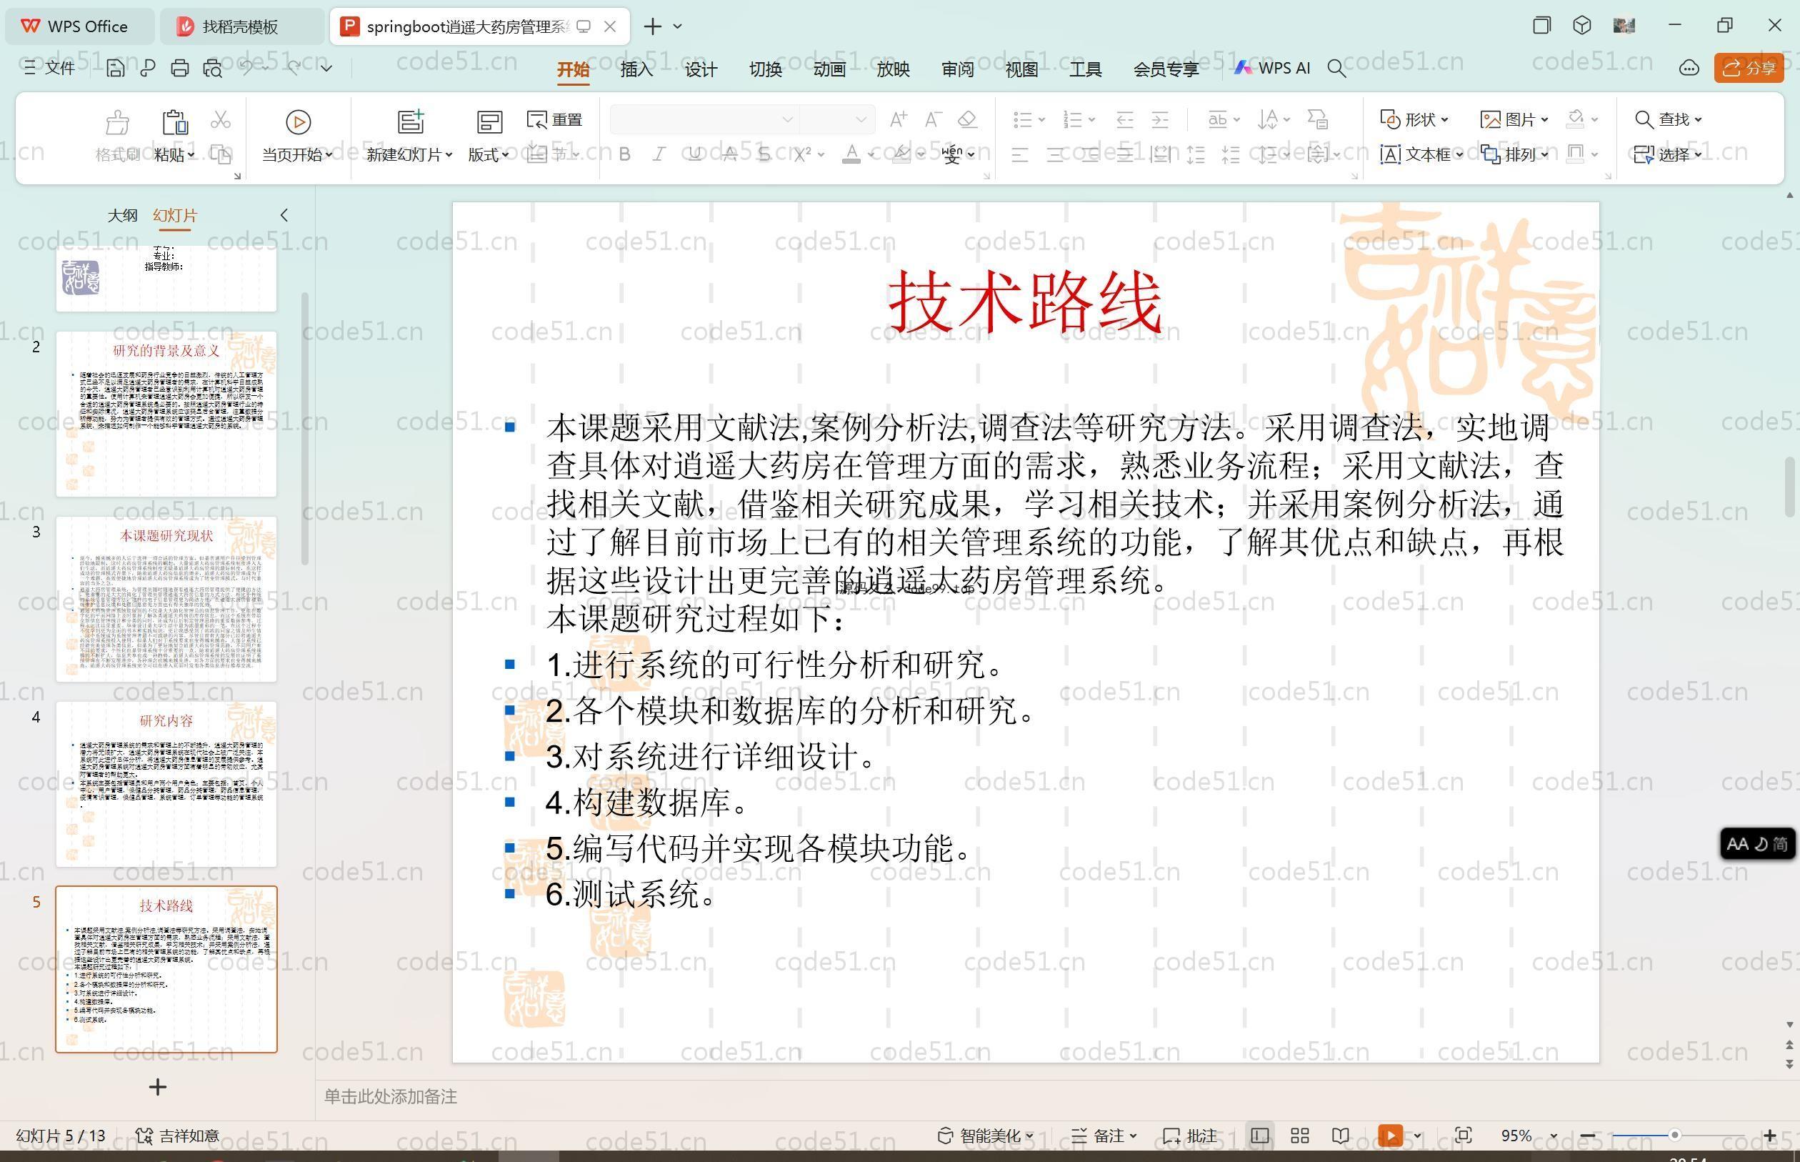Open the font size combo box
The width and height of the screenshot is (1800, 1162).
pos(836,119)
